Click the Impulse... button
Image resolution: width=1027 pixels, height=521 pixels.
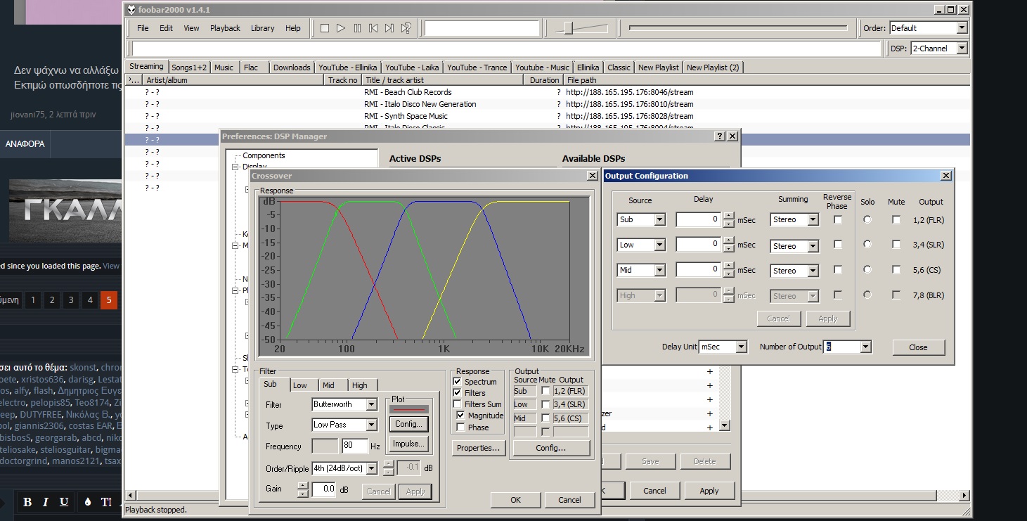(408, 444)
